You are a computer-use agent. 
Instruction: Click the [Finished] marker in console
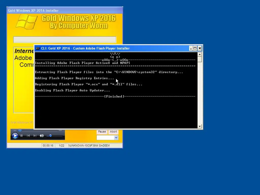(x=114, y=96)
